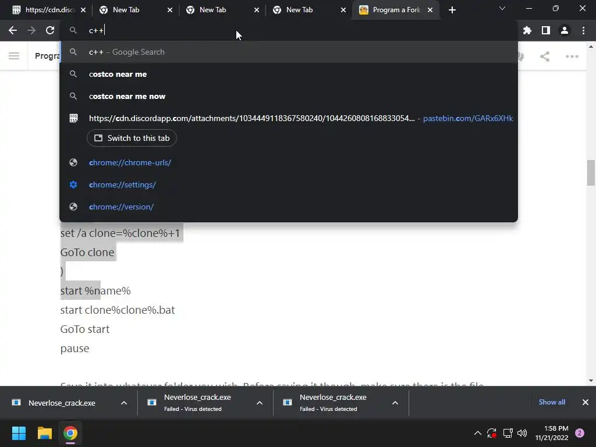This screenshot has width=596, height=447.
Task: Select the Program a Fork tab
Action: [396, 10]
